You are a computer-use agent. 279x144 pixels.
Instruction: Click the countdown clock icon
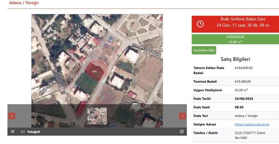(x=200, y=24)
